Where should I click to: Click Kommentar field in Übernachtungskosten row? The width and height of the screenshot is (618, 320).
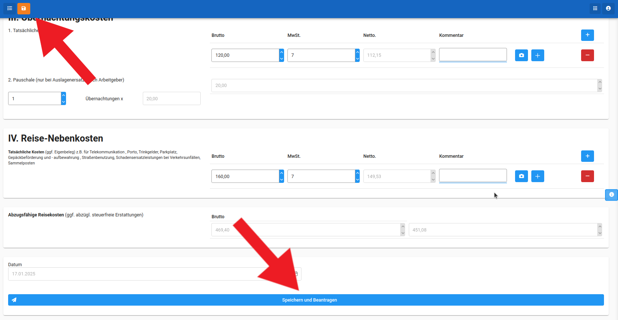(x=473, y=55)
